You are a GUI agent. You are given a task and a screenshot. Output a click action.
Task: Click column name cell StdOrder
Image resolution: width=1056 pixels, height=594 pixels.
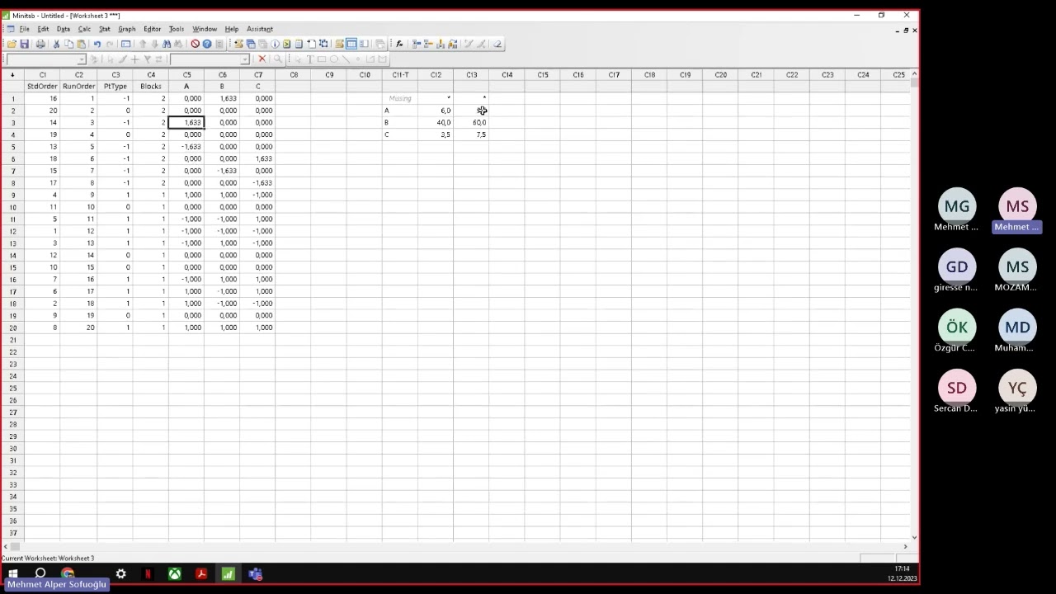pyautogui.click(x=42, y=86)
